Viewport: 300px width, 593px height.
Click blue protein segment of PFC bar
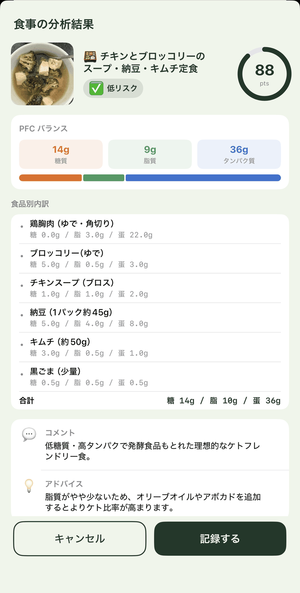pyautogui.click(x=203, y=178)
